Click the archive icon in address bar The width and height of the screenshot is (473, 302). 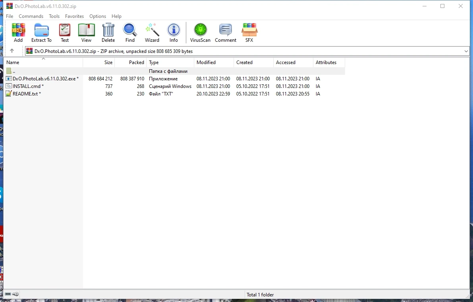click(x=29, y=51)
